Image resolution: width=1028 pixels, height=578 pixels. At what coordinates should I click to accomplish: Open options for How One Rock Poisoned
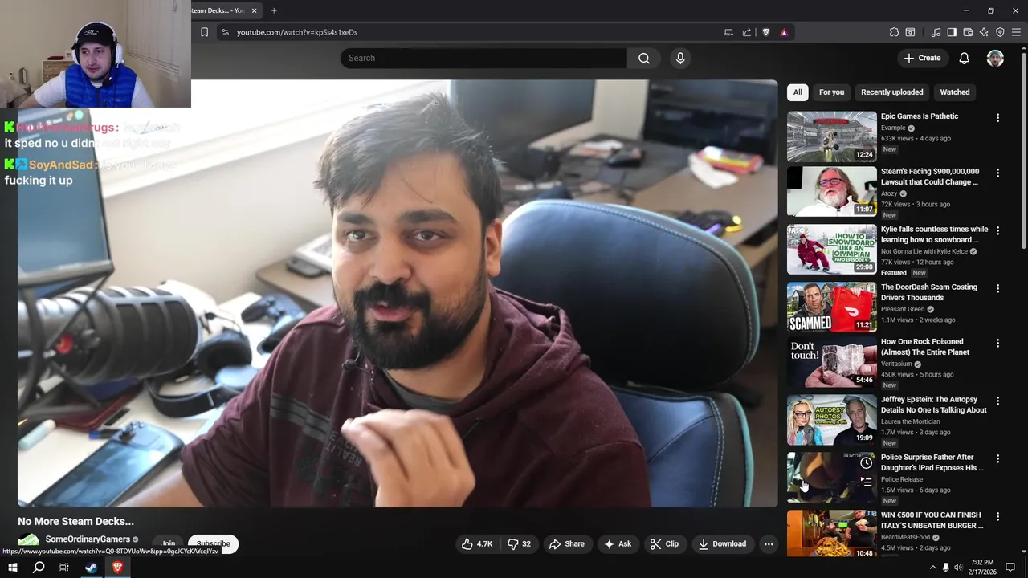pyautogui.click(x=997, y=343)
